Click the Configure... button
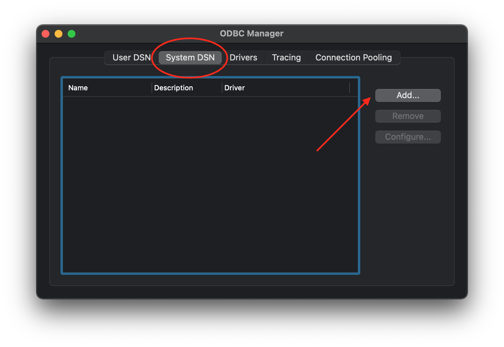504x347 pixels. click(408, 137)
